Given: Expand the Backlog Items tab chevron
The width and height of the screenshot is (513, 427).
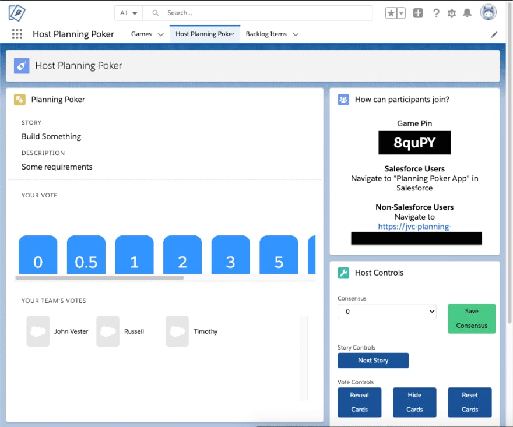Looking at the screenshot, I should [296, 34].
